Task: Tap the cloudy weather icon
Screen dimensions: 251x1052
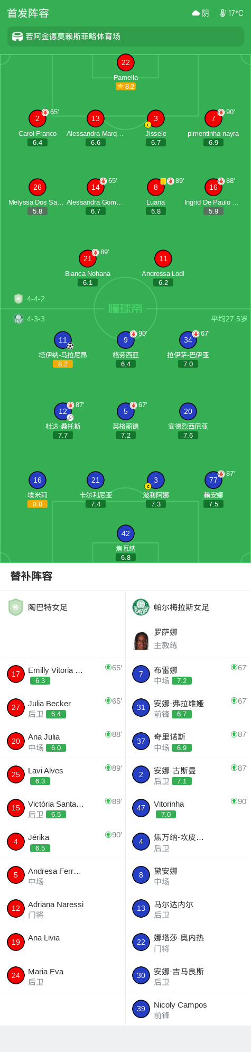Action: coord(196,13)
